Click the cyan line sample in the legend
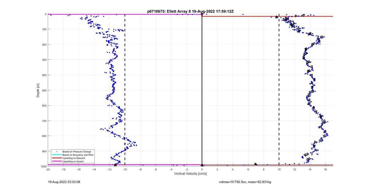Image resolution: width=368 pixels, height=187 pixels. (x=56, y=155)
